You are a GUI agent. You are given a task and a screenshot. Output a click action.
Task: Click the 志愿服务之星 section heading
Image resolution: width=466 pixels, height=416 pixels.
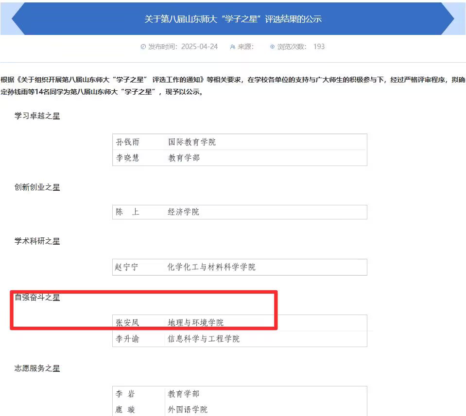pyautogui.click(x=37, y=368)
